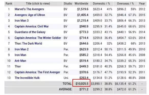This screenshot has width=149, height=95.
Task: Open Guardians of the Galaxy link
Action: 30,32
